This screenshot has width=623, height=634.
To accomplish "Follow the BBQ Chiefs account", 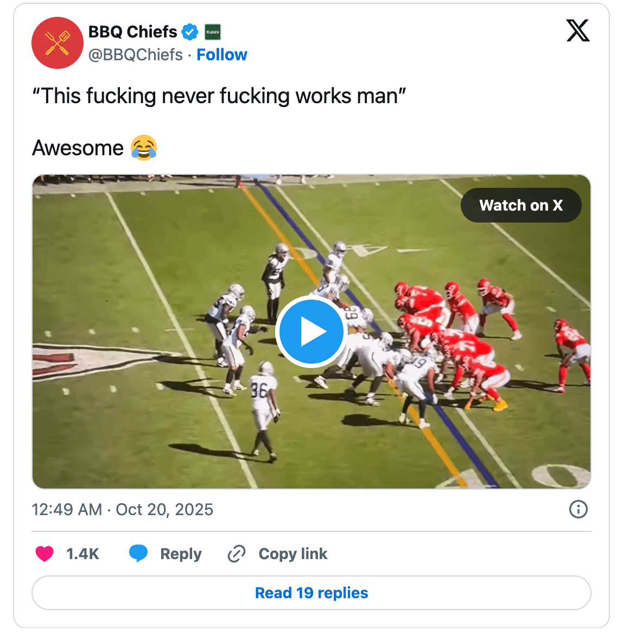I will (221, 55).
